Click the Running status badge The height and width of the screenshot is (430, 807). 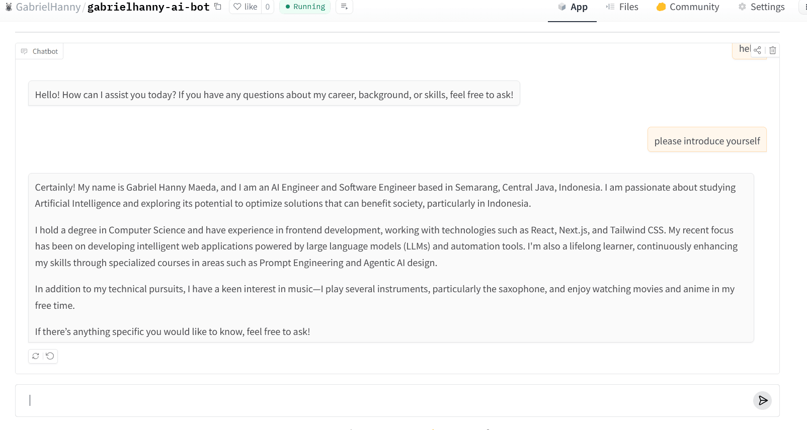pyautogui.click(x=305, y=7)
